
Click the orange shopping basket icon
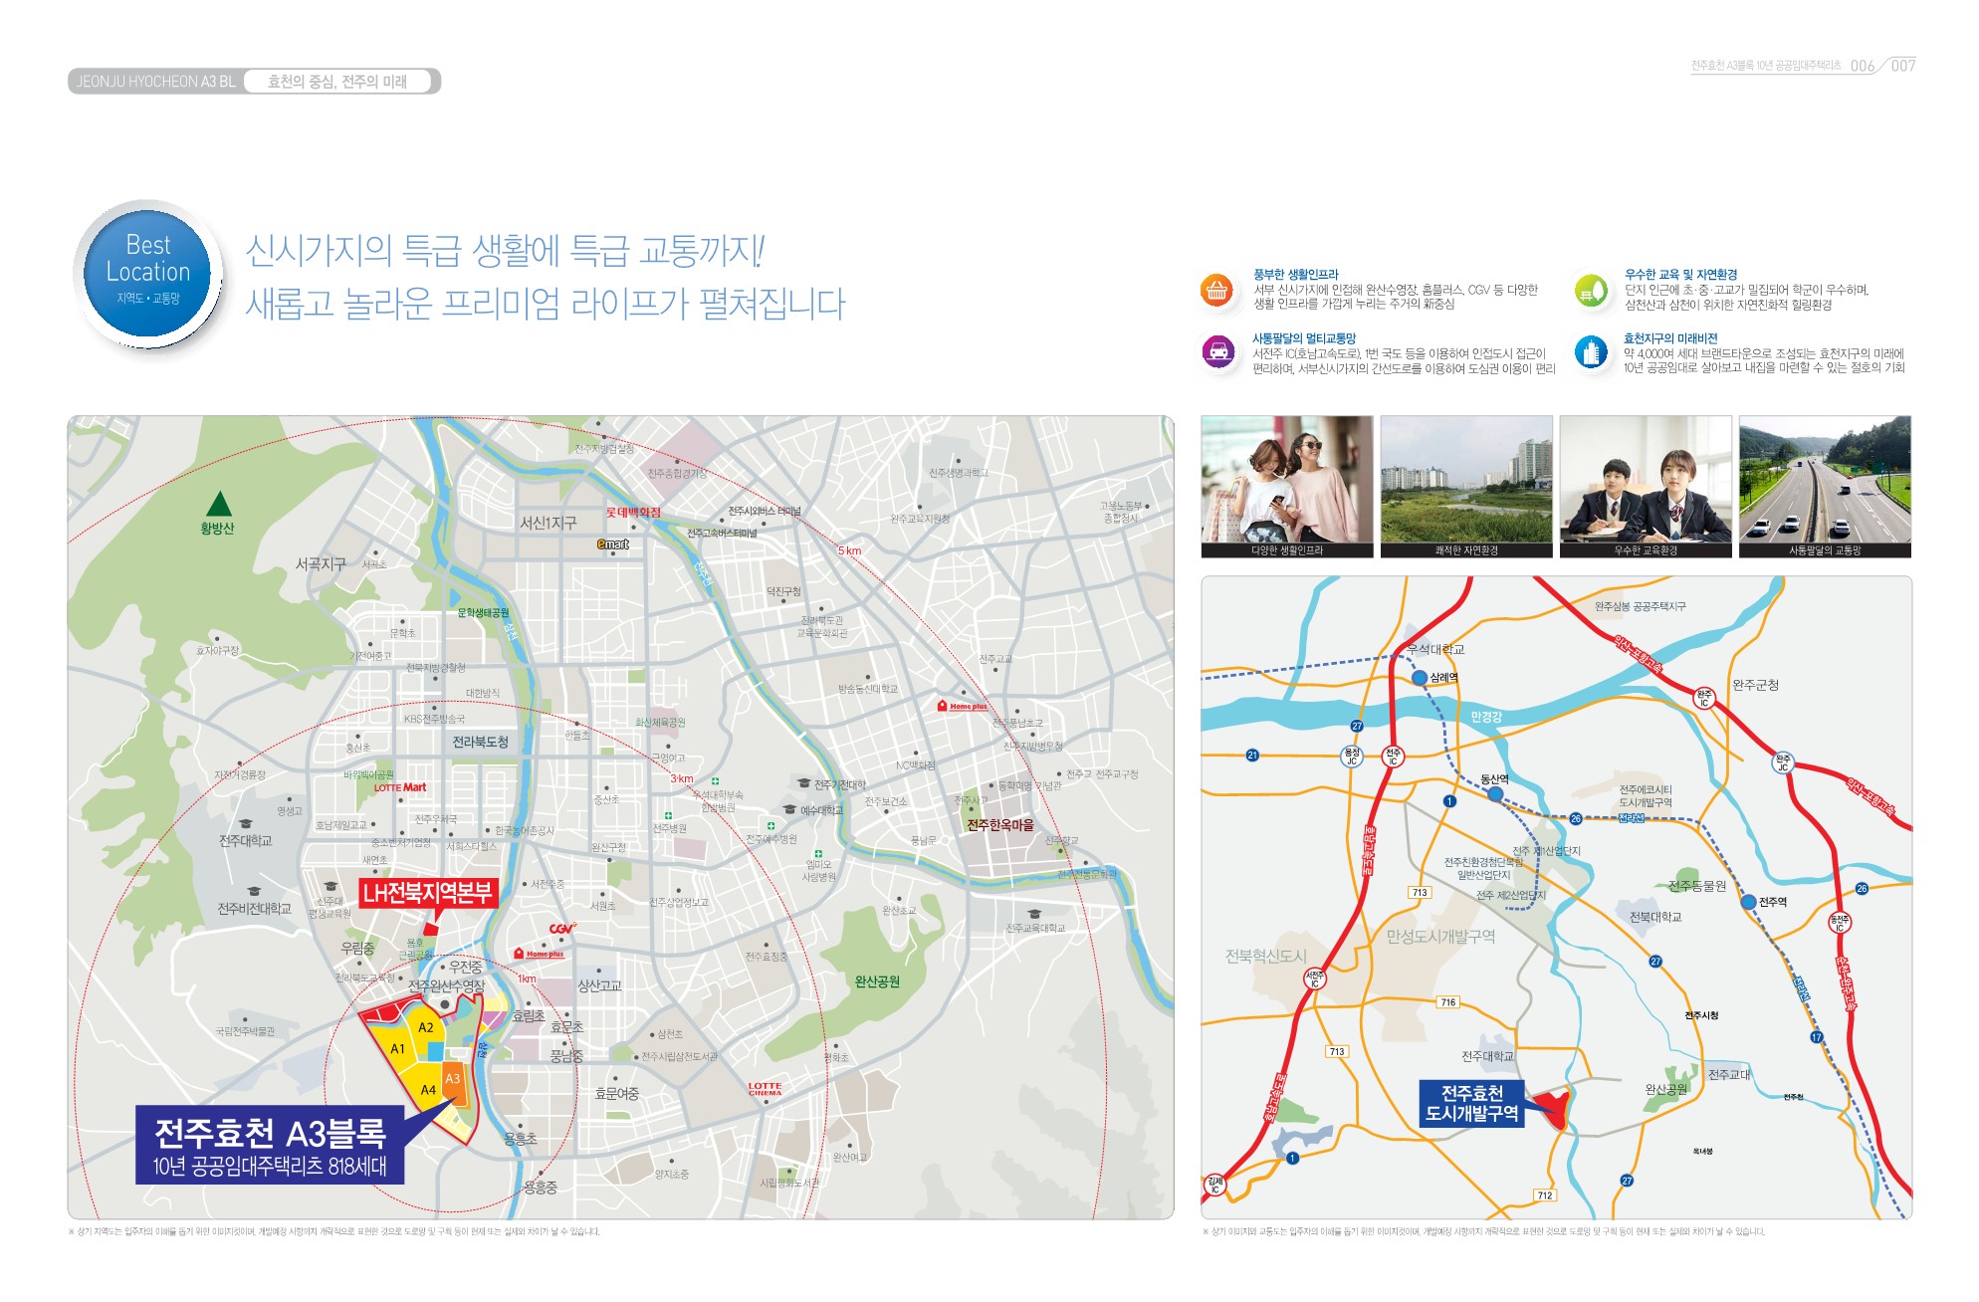[x=1216, y=291]
